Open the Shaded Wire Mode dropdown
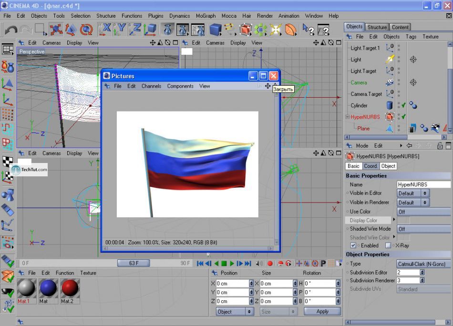Screen dimensions: 453x326 [423, 229]
